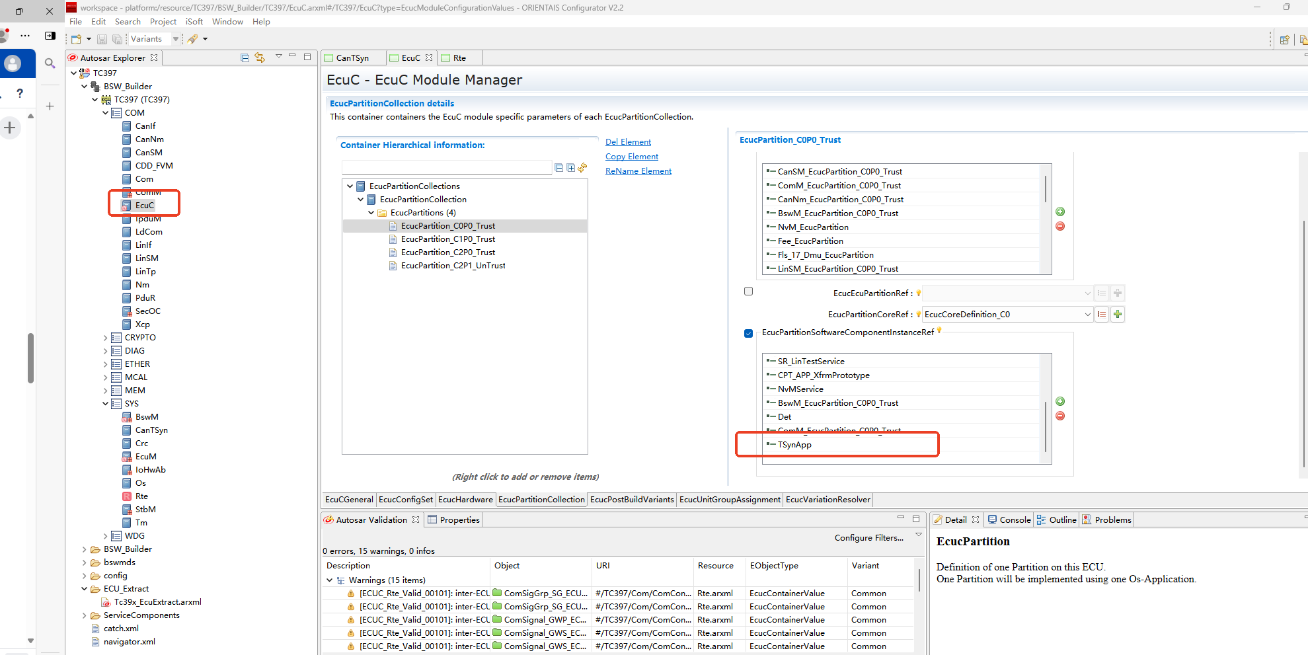Collapse the EcucPartitions (4) node
This screenshot has width=1308, height=655.
click(x=371, y=213)
